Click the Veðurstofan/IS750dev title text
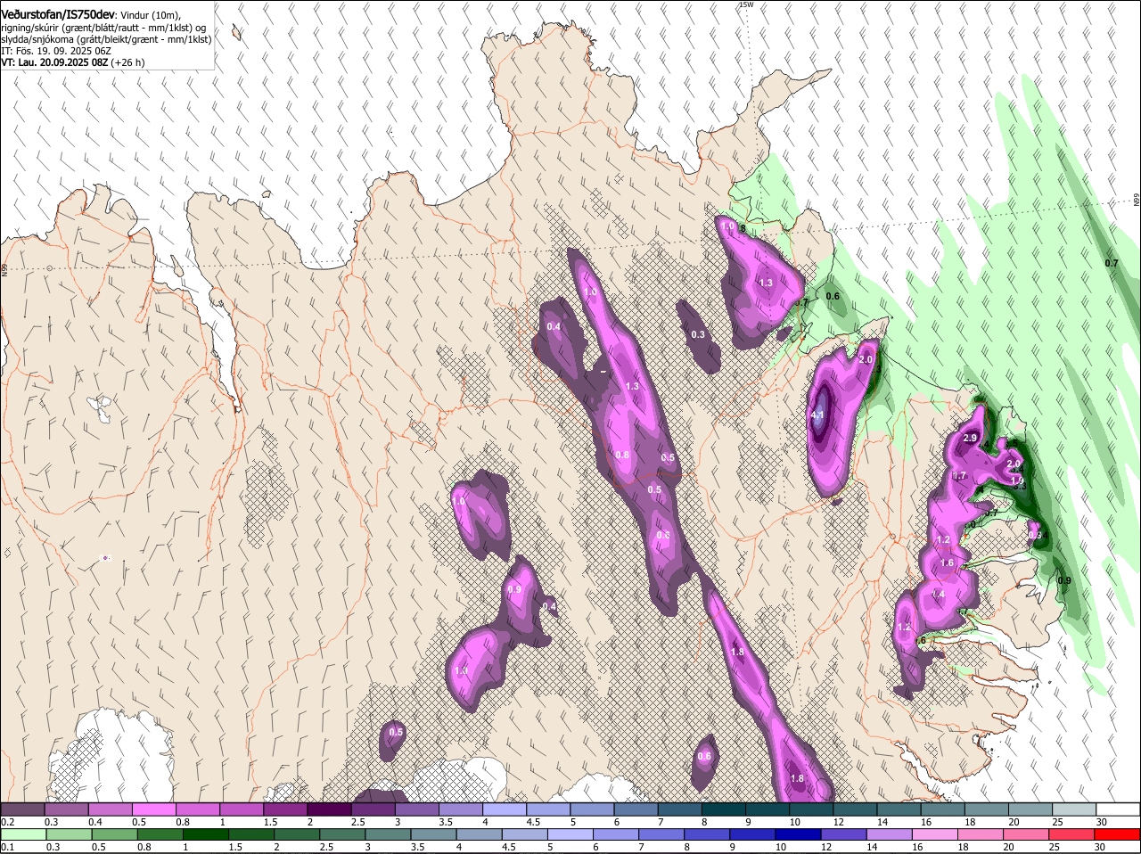The width and height of the screenshot is (1141, 854). (x=57, y=14)
